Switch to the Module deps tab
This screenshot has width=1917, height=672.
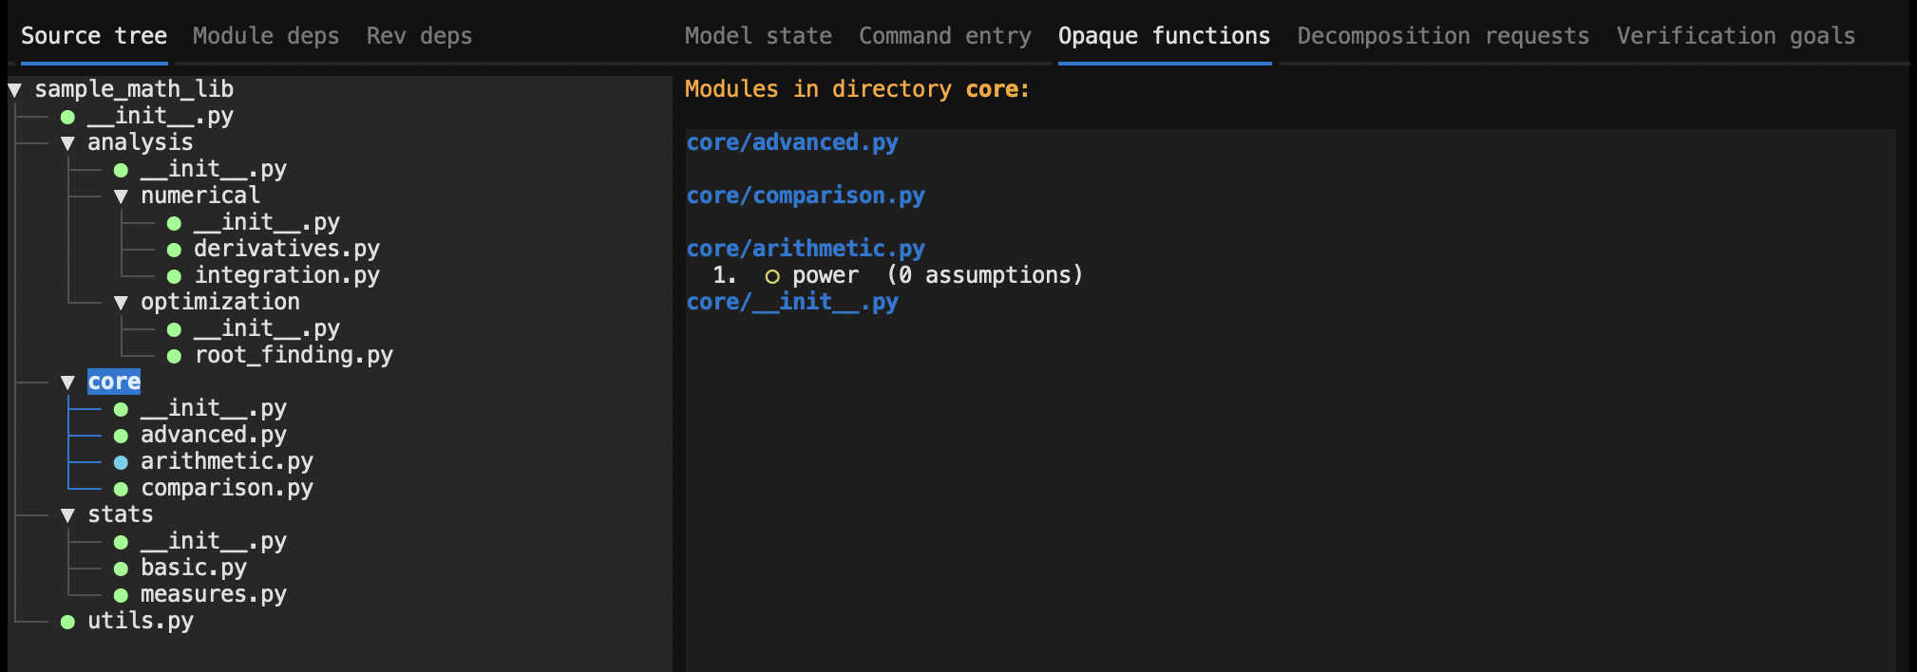[x=265, y=36]
